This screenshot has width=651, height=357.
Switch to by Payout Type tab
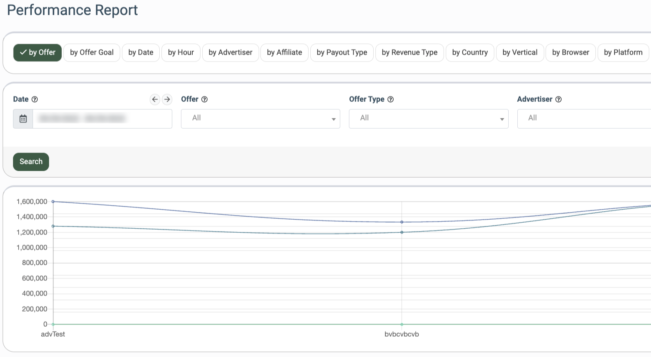pyautogui.click(x=342, y=52)
